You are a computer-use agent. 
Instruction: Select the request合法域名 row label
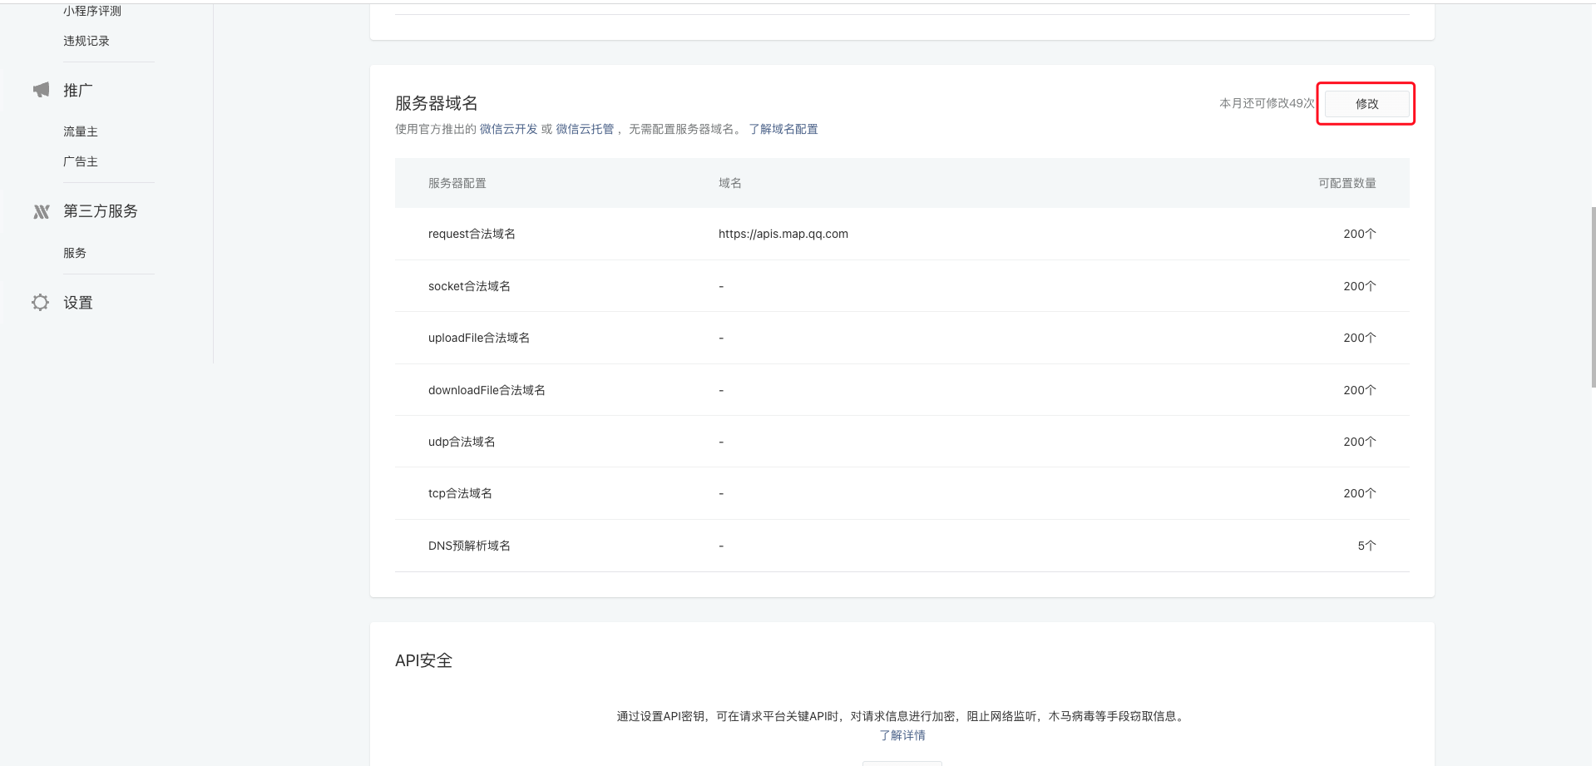[472, 234]
